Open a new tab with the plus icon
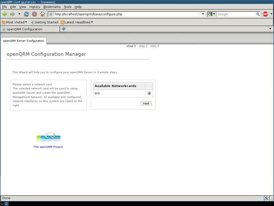The width and height of the screenshot is (274, 206). (x=64, y=29)
